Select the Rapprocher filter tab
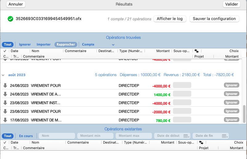The image size is (247, 159). (66, 44)
